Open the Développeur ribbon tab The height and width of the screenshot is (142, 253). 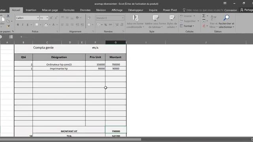pos(136,10)
